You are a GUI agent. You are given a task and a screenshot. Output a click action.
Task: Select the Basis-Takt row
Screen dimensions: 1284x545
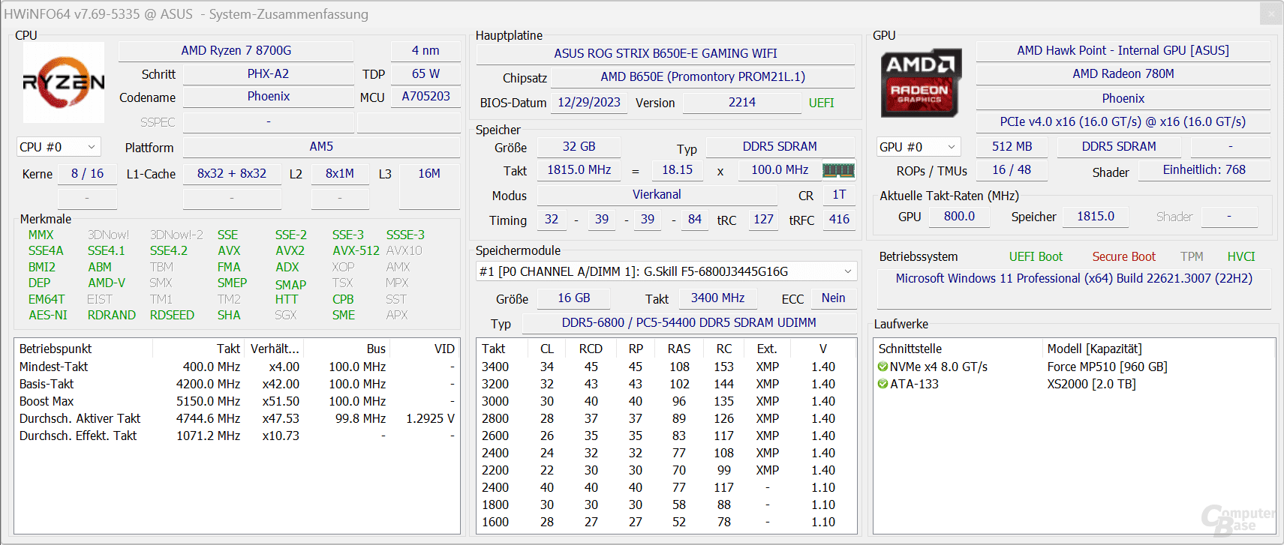pos(236,384)
